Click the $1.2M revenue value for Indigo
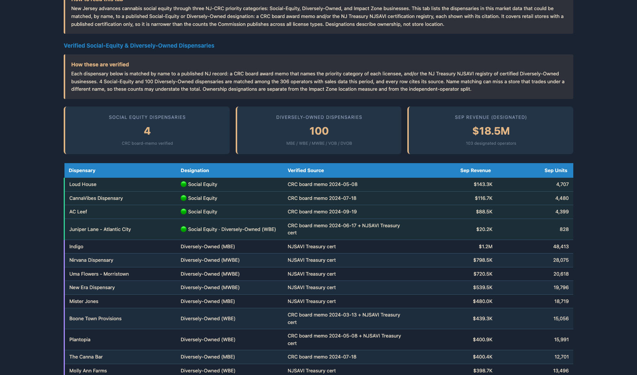This screenshot has height=375, width=637. (x=486, y=246)
